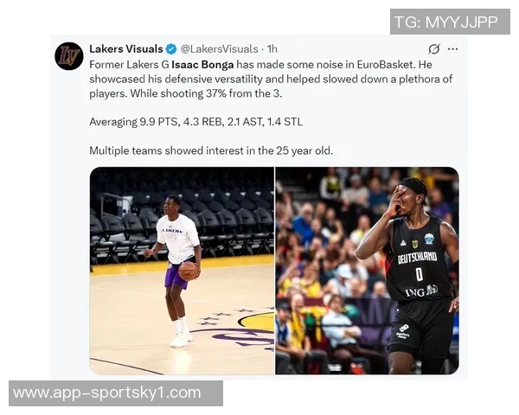Click the blue verified badge
Screen dimensions: 519x415
click(171, 49)
